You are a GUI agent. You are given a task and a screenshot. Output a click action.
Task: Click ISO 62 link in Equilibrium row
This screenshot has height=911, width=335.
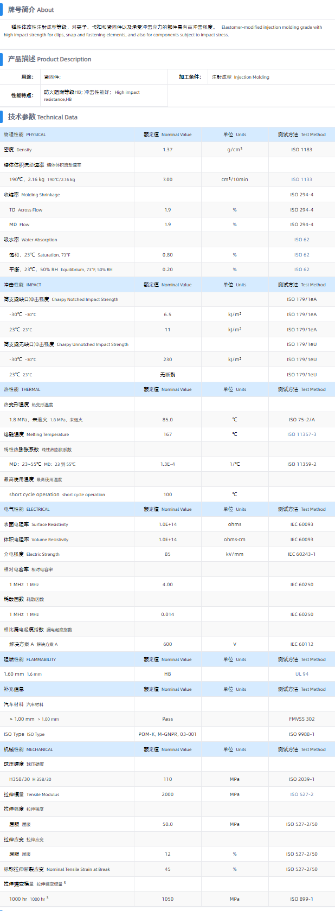pyautogui.click(x=301, y=270)
